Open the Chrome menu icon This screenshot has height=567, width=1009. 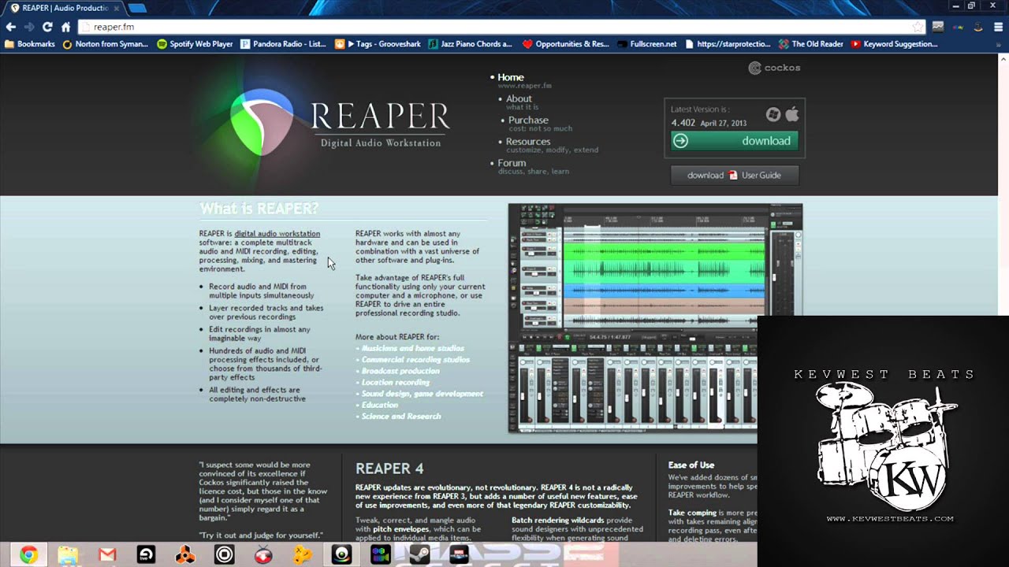pos(997,27)
